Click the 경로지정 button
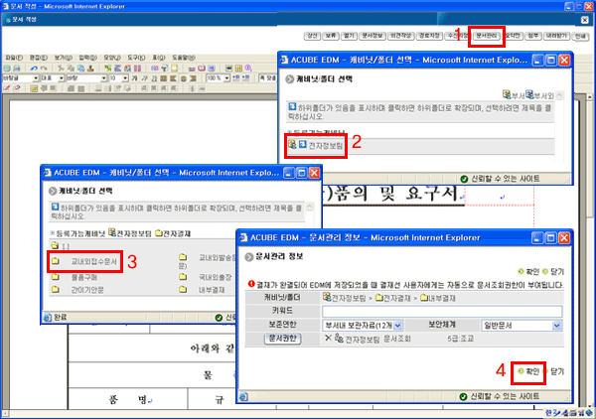 pyautogui.click(x=429, y=36)
